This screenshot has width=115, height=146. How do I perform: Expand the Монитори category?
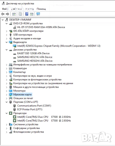point(7,91)
